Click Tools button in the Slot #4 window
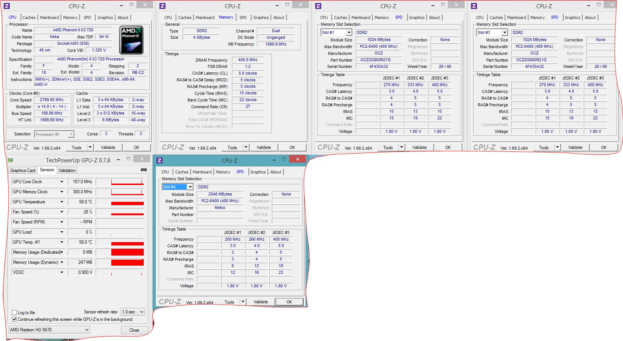 (x=229, y=302)
